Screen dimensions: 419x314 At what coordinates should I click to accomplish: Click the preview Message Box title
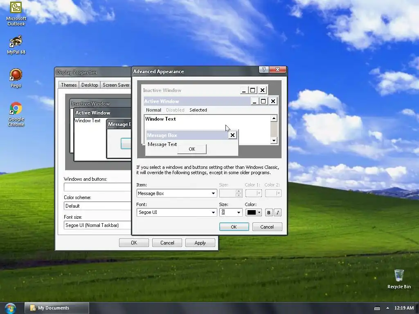(162, 135)
